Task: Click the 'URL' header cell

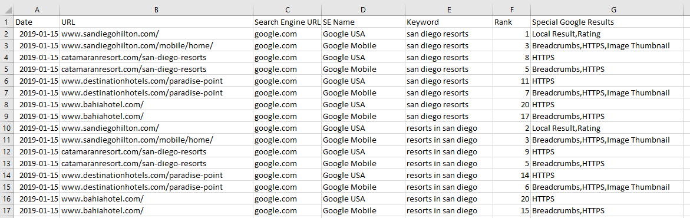Action: coord(157,22)
